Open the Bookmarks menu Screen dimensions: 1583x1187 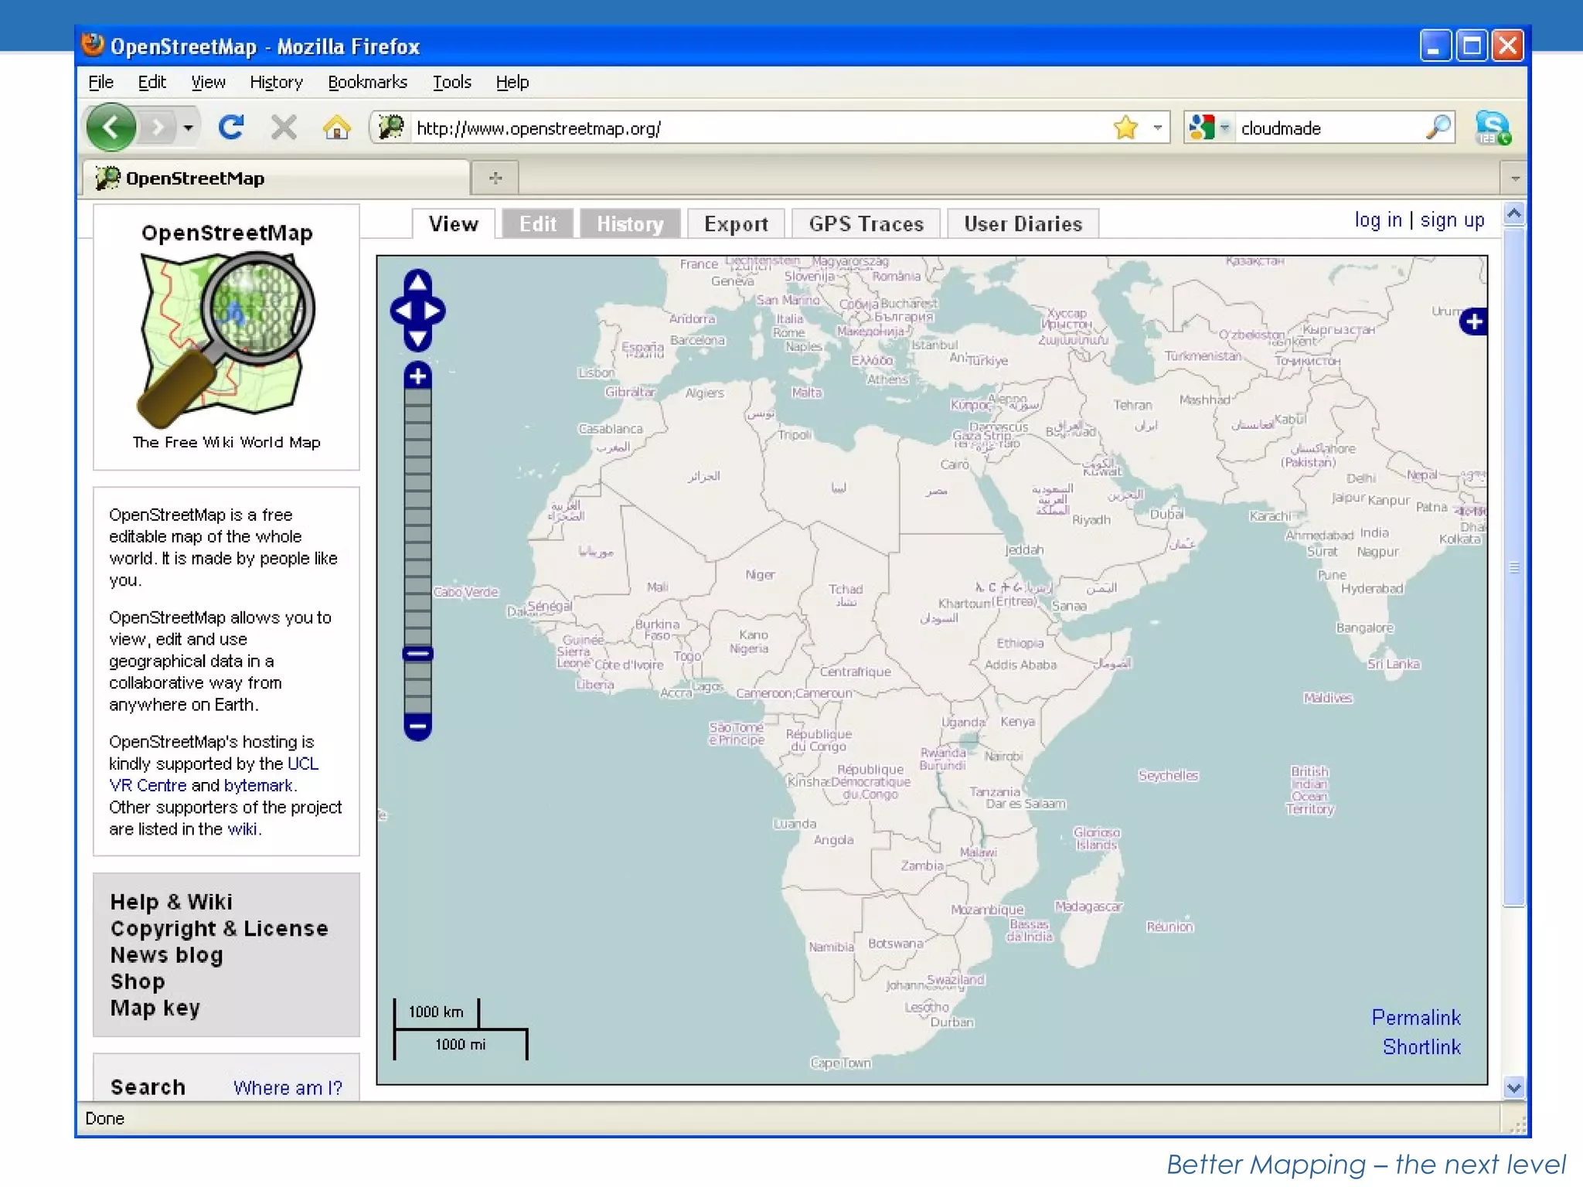coord(367,82)
